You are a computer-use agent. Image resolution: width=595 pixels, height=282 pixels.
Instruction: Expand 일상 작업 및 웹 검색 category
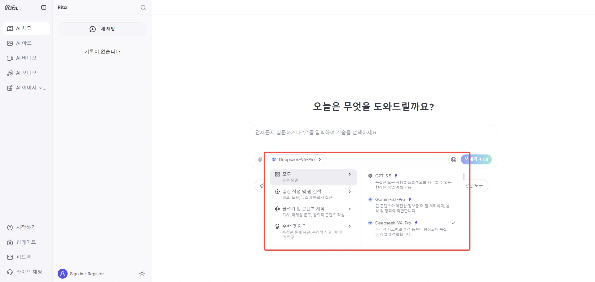tap(314, 194)
